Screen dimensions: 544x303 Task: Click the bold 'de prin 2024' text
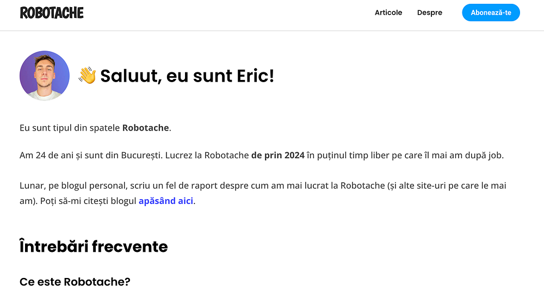pos(277,155)
